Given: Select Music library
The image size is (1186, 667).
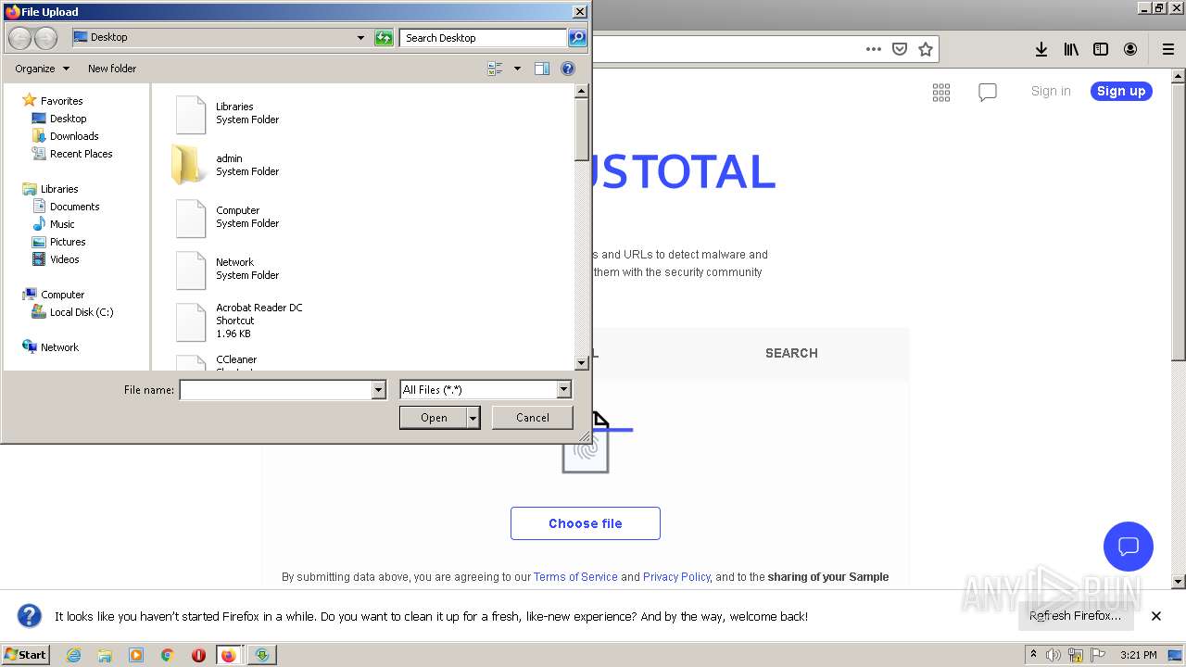Looking at the screenshot, I should (x=62, y=224).
